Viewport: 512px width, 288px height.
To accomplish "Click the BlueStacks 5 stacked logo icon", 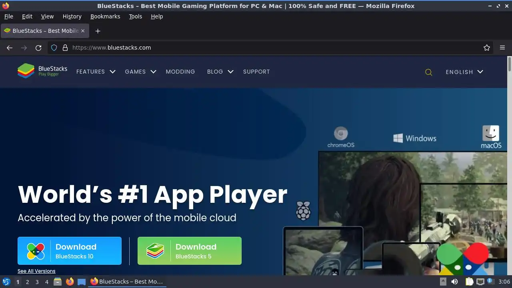I will 155,251.
